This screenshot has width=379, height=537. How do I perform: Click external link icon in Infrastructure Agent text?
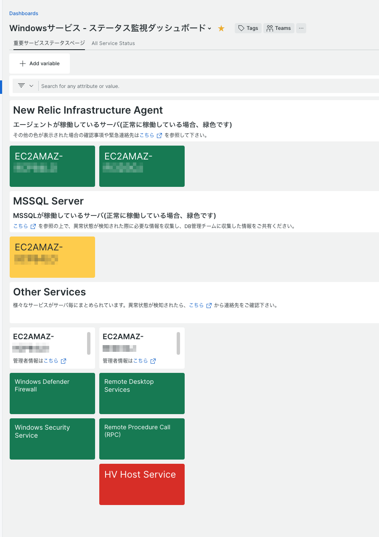click(159, 136)
